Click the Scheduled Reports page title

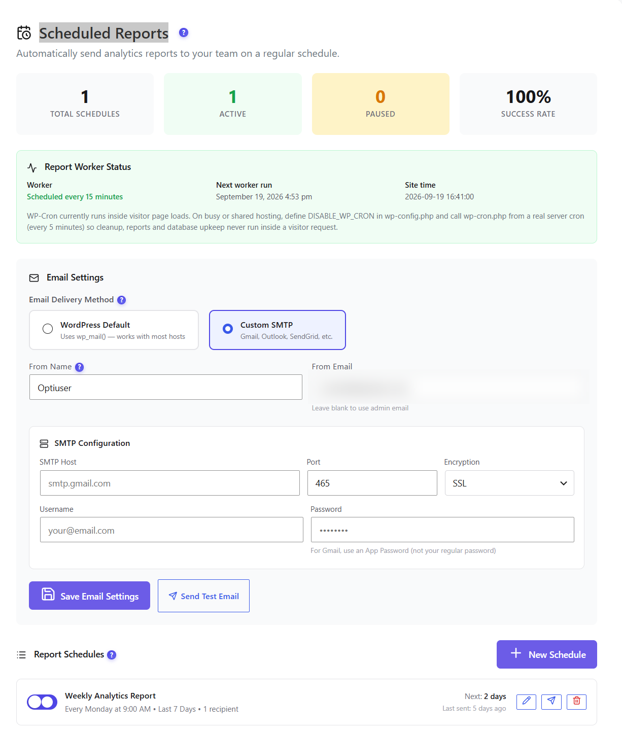[103, 33]
